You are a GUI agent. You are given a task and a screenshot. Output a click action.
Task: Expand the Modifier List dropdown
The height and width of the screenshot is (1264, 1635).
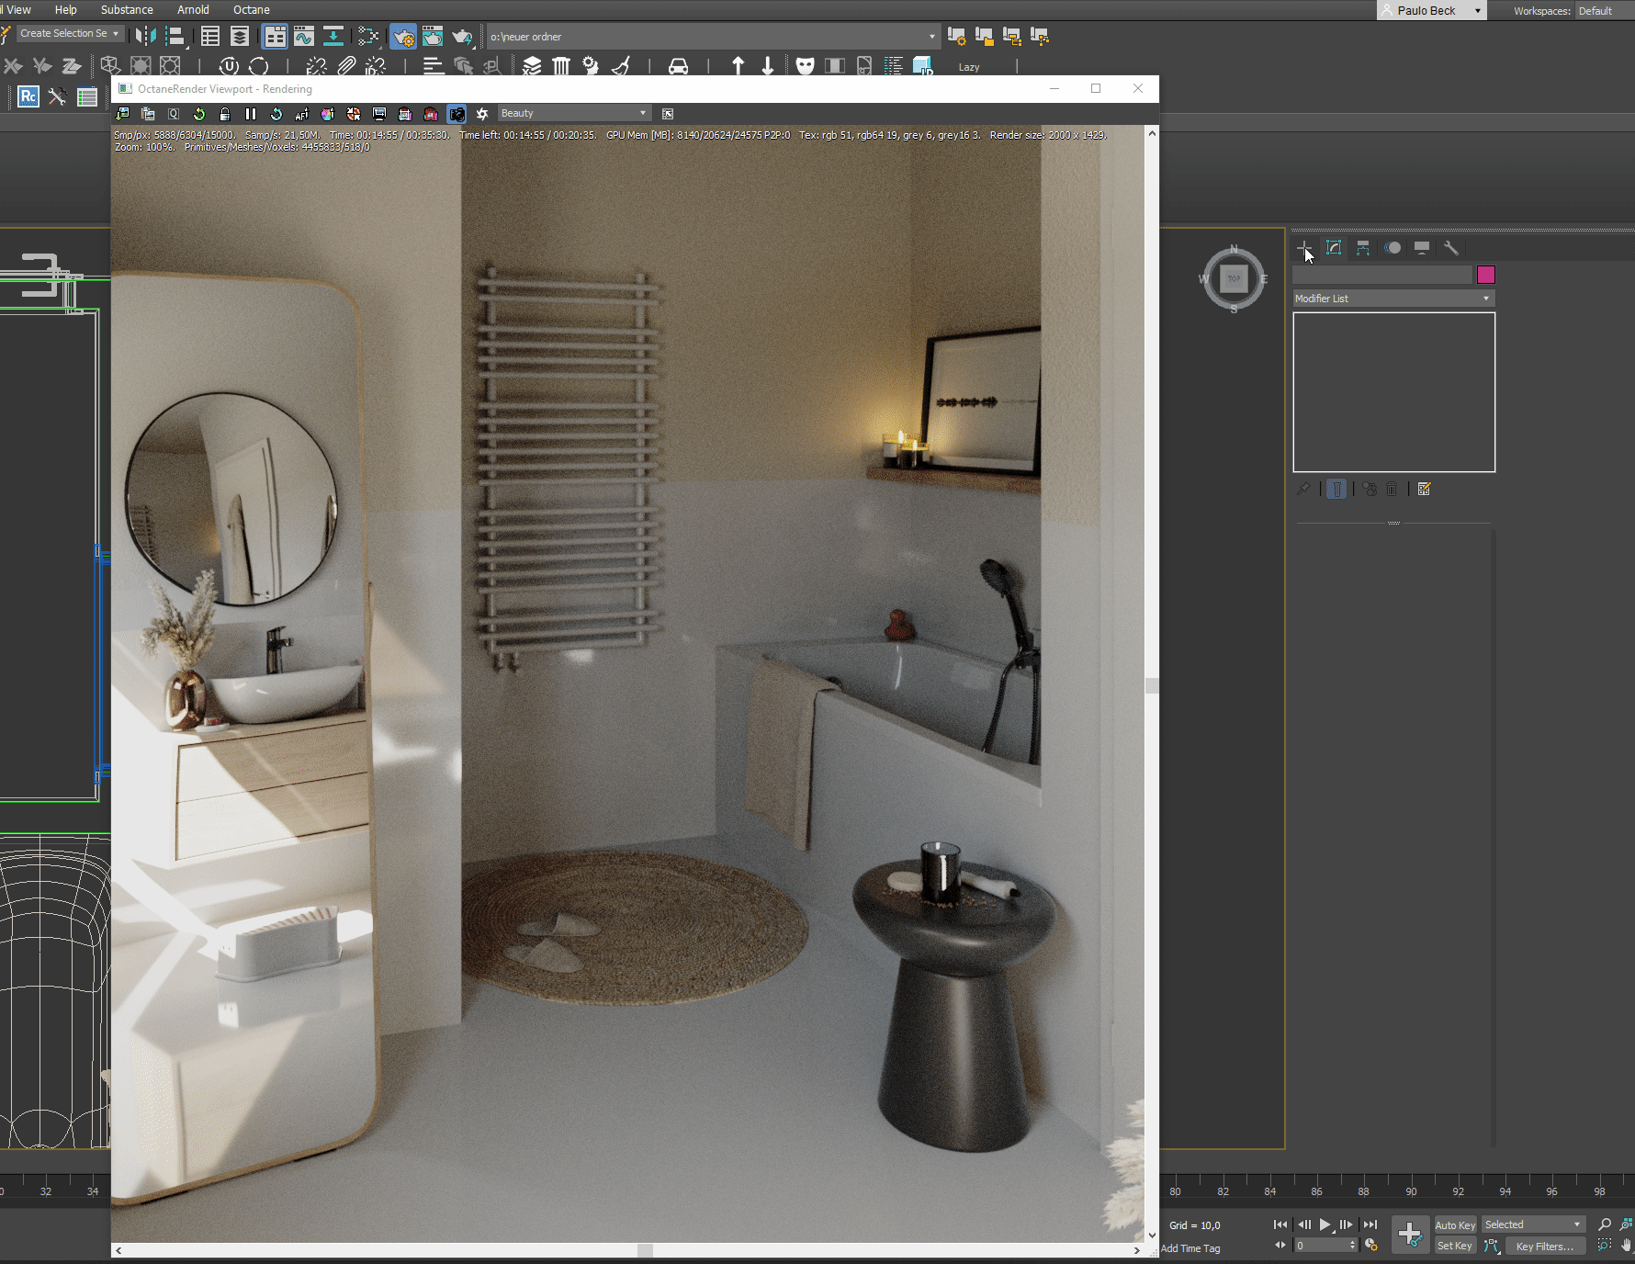tap(1393, 299)
